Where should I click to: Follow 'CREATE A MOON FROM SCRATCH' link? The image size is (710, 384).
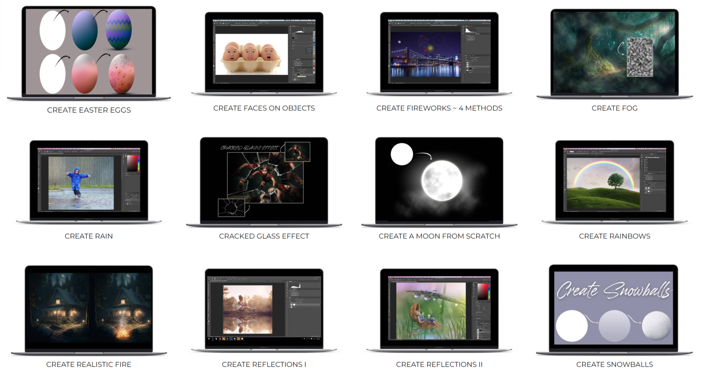point(439,236)
